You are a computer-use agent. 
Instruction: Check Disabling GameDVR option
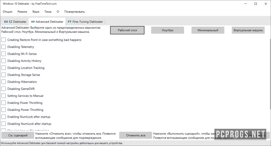coord(4,89)
